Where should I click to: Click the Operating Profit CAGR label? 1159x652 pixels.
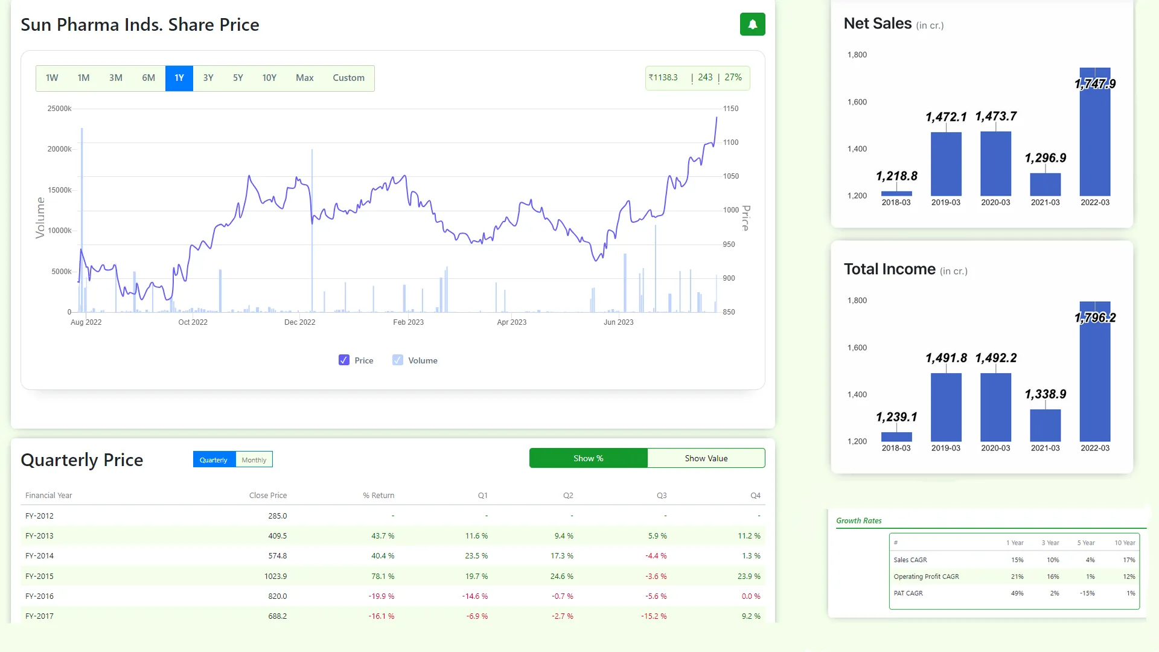927,577
